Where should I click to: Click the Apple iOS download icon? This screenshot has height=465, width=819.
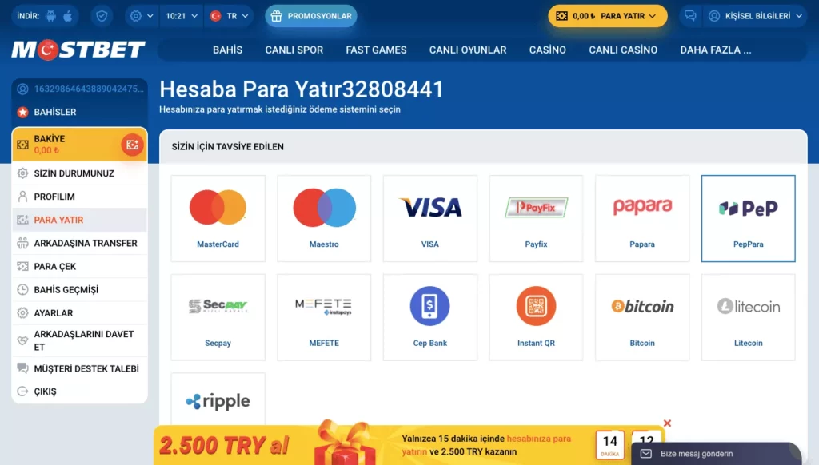click(x=68, y=16)
